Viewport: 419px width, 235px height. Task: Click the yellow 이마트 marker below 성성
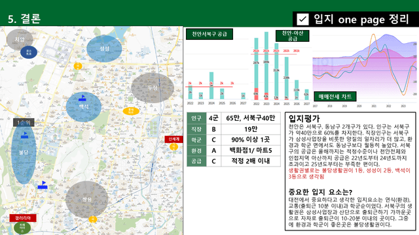tap(78, 66)
